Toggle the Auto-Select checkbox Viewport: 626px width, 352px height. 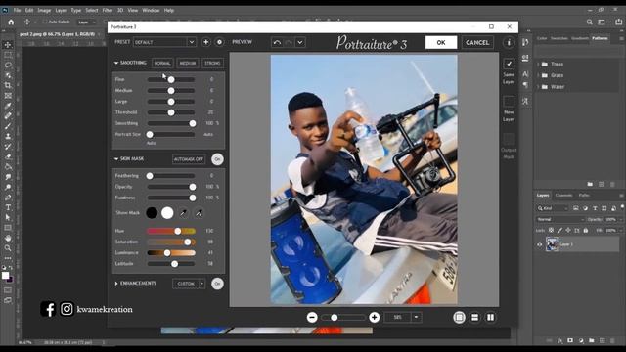click(45, 22)
